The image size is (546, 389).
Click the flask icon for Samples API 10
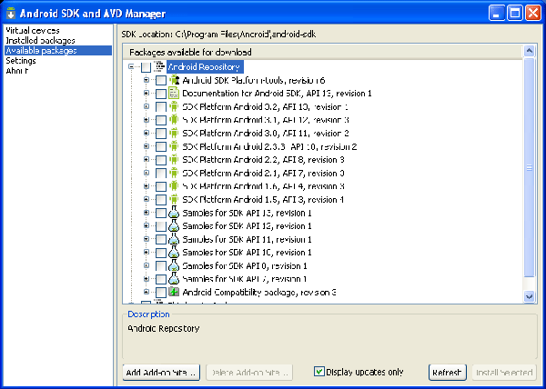pos(174,253)
